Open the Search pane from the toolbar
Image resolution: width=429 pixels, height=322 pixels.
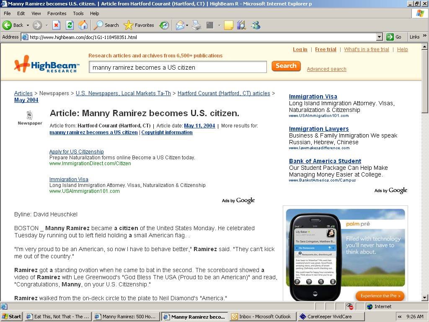(106, 25)
